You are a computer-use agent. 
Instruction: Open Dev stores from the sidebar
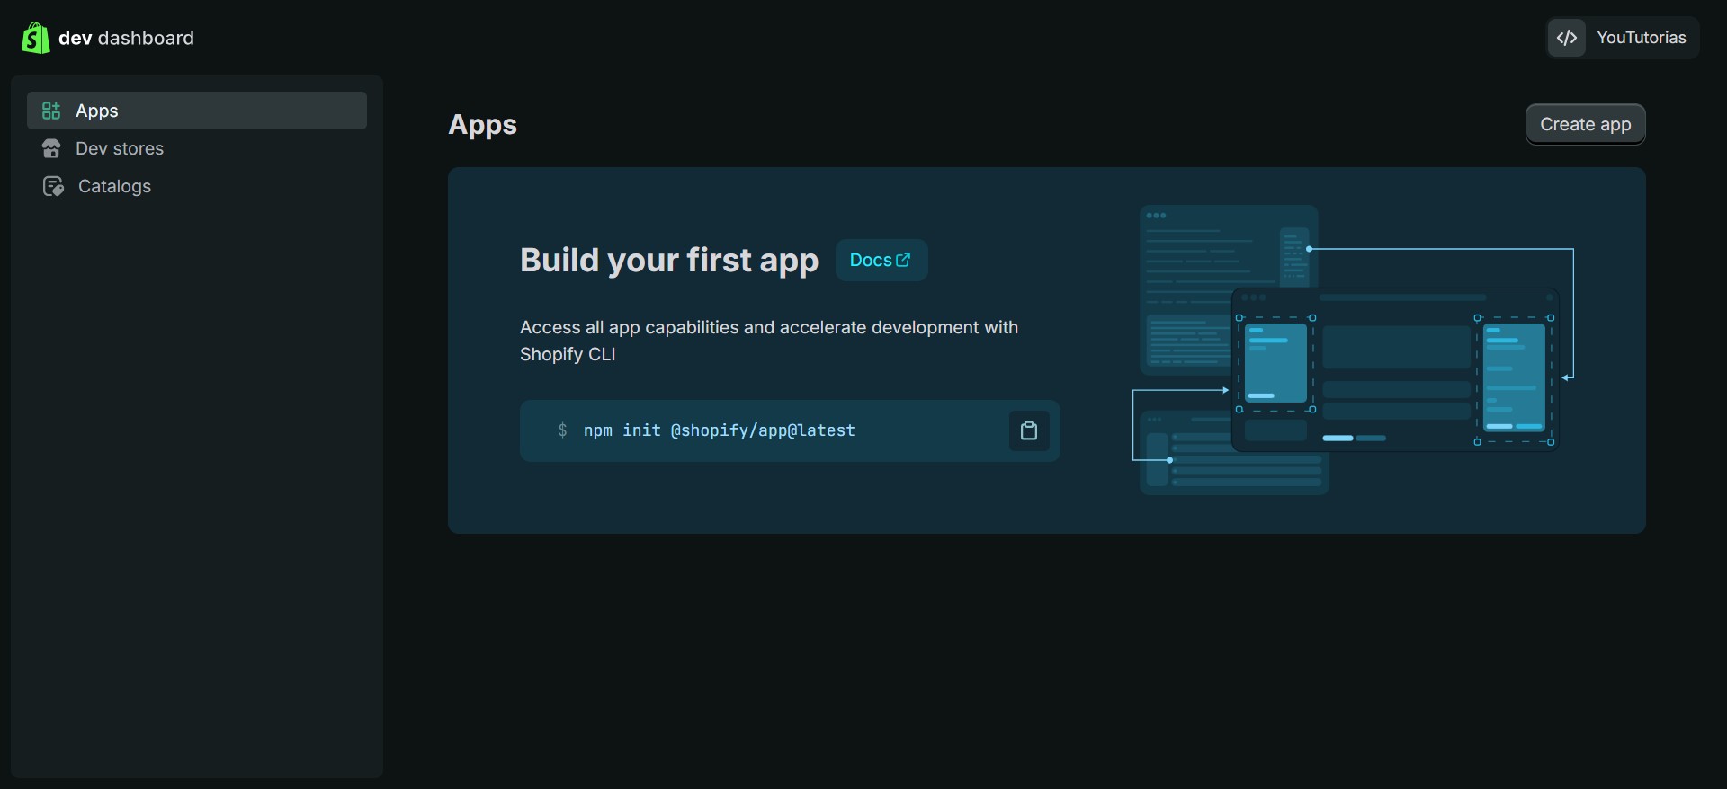pyautogui.click(x=197, y=148)
